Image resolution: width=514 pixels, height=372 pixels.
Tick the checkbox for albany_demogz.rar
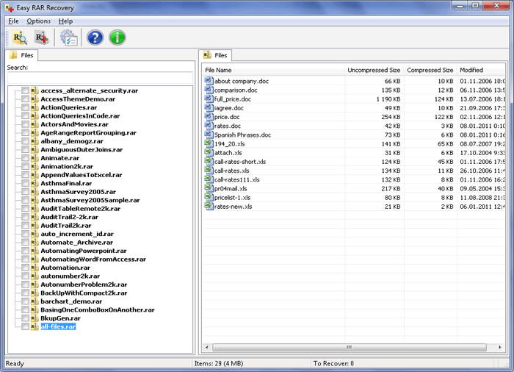(x=25, y=141)
